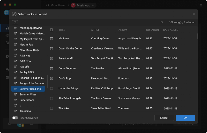This screenshot has width=207, height=133.
Task: Open the search magnifier icon
Action: pyautogui.click(x=161, y=22)
